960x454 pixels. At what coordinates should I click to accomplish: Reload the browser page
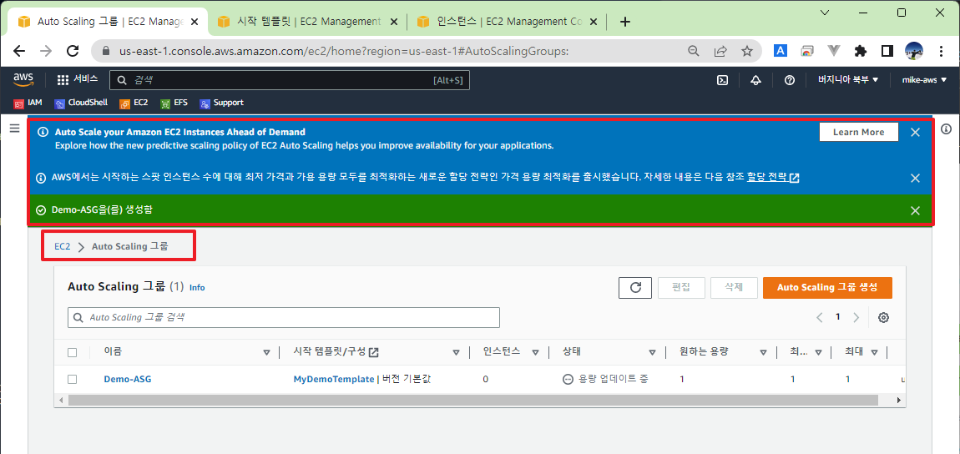tap(73, 52)
